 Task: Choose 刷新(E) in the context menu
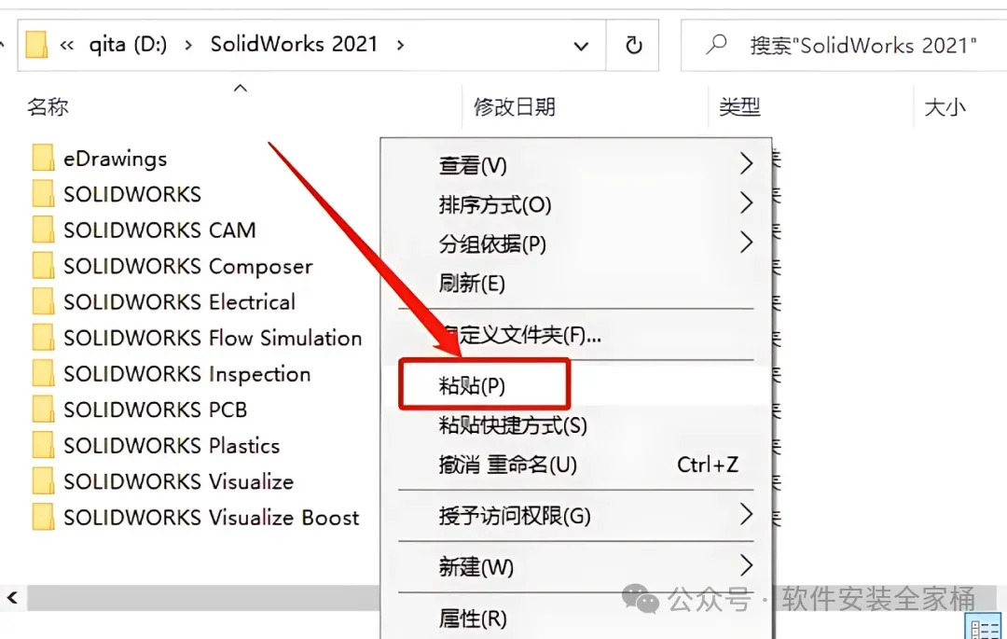(x=576, y=283)
